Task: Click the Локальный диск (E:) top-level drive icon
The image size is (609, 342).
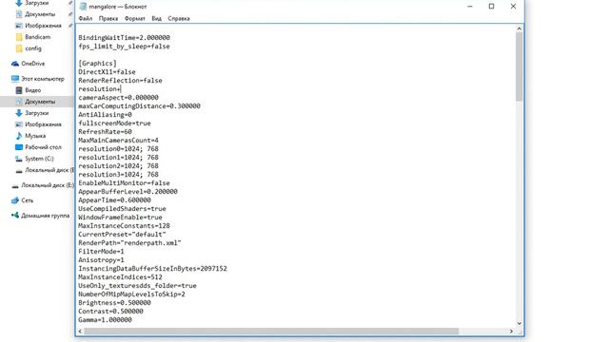Action: click(x=15, y=186)
